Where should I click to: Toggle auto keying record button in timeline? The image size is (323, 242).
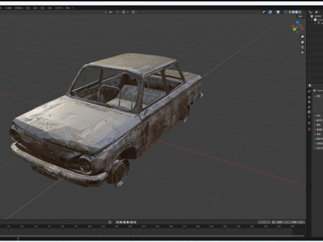110,223
